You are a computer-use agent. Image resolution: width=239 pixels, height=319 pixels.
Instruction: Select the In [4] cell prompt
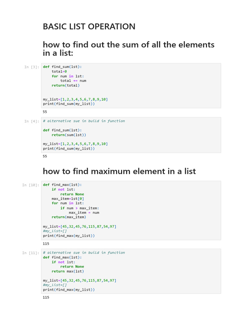(x=32, y=121)
